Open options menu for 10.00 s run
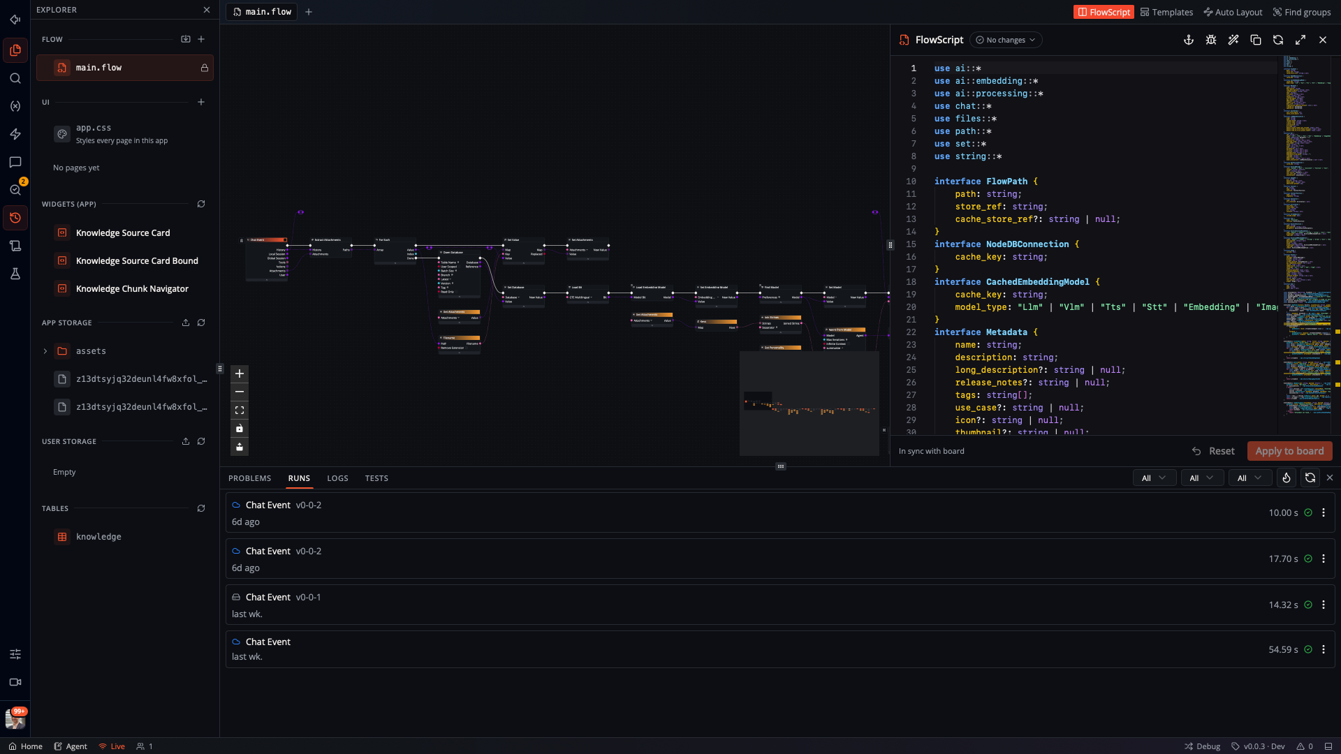 point(1324,512)
